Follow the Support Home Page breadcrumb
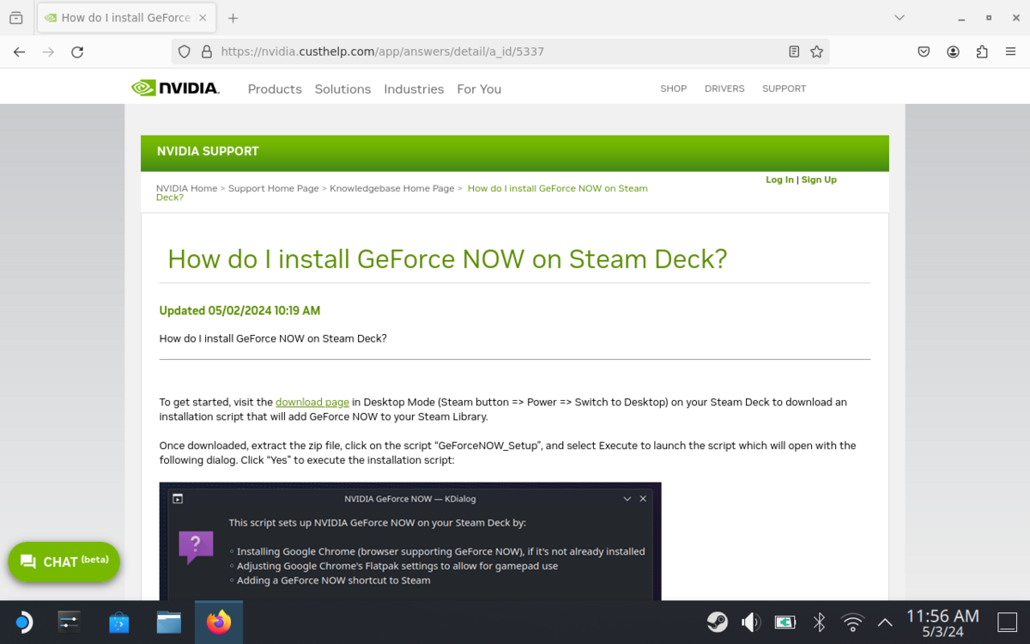 [273, 188]
